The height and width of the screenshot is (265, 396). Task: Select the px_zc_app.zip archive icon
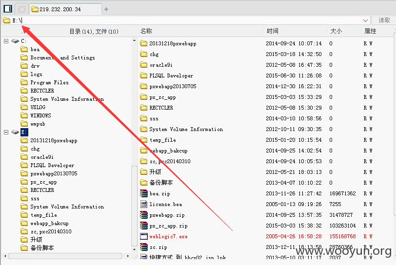click(x=144, y=226)
